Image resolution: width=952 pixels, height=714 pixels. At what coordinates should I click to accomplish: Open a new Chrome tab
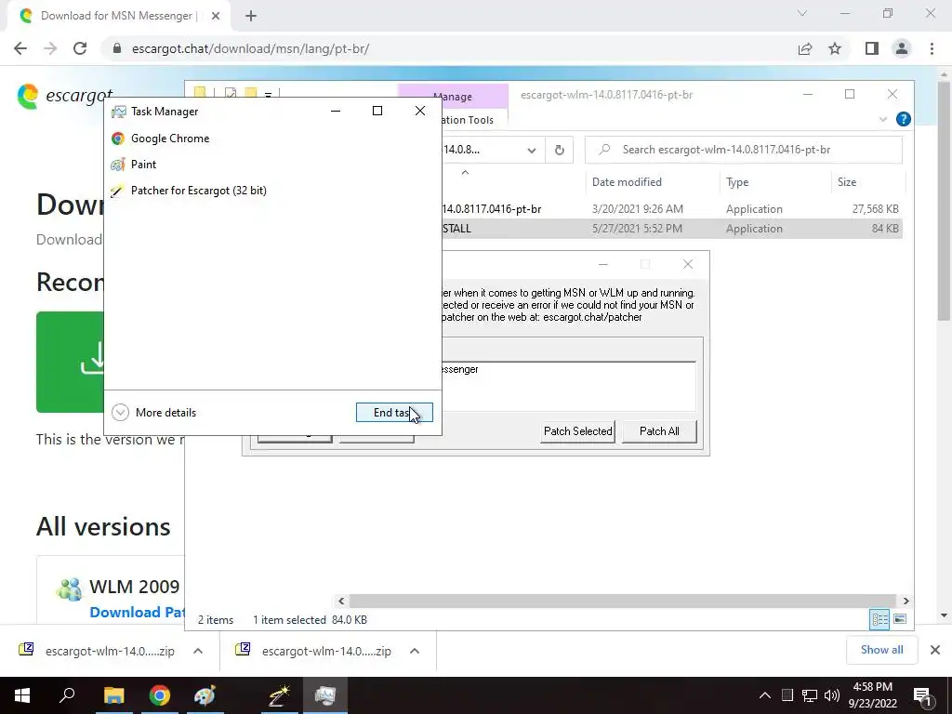[x=251, y=16]
